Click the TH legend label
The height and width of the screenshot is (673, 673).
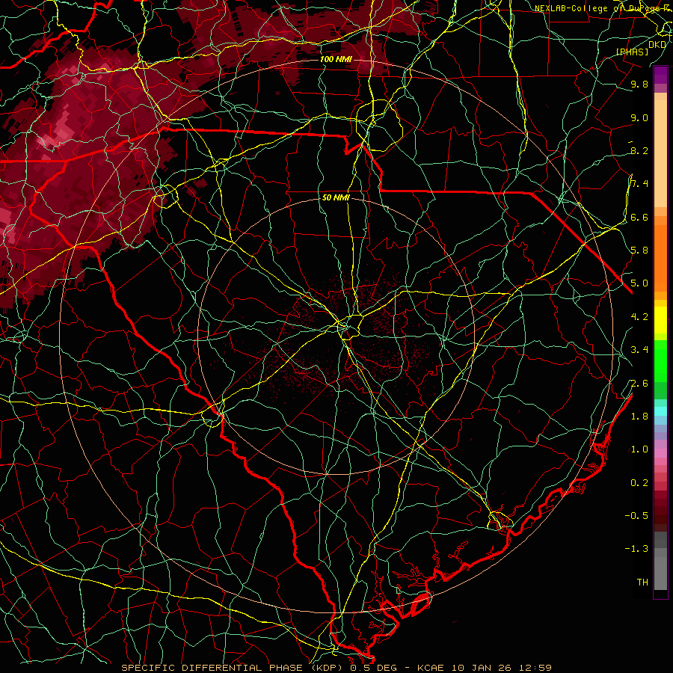[x=642, y=583]
